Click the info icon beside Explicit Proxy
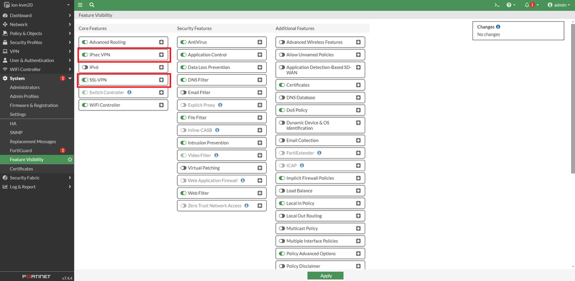Image resolution: width=575 pixels, height=281 pixels. (x=220, y=105)
